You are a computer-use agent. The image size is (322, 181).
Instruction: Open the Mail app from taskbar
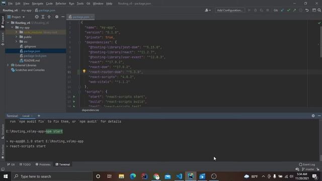(168, 176)
